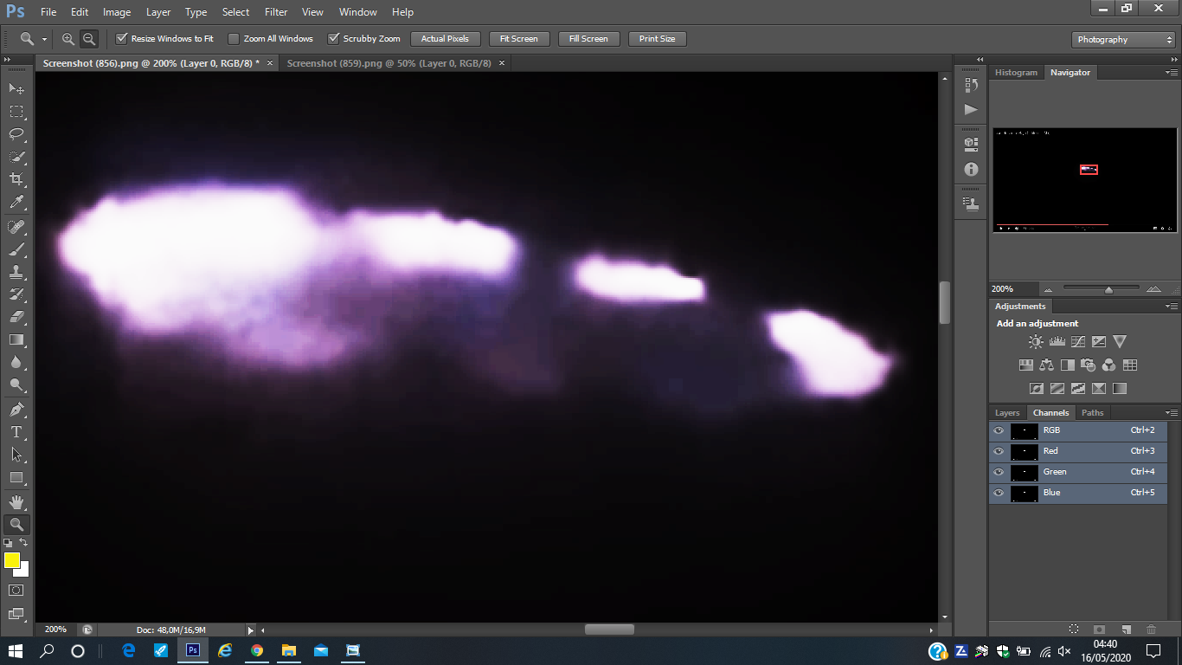Open the Filter menu
Screen dimensions: 1182x665
276,12
